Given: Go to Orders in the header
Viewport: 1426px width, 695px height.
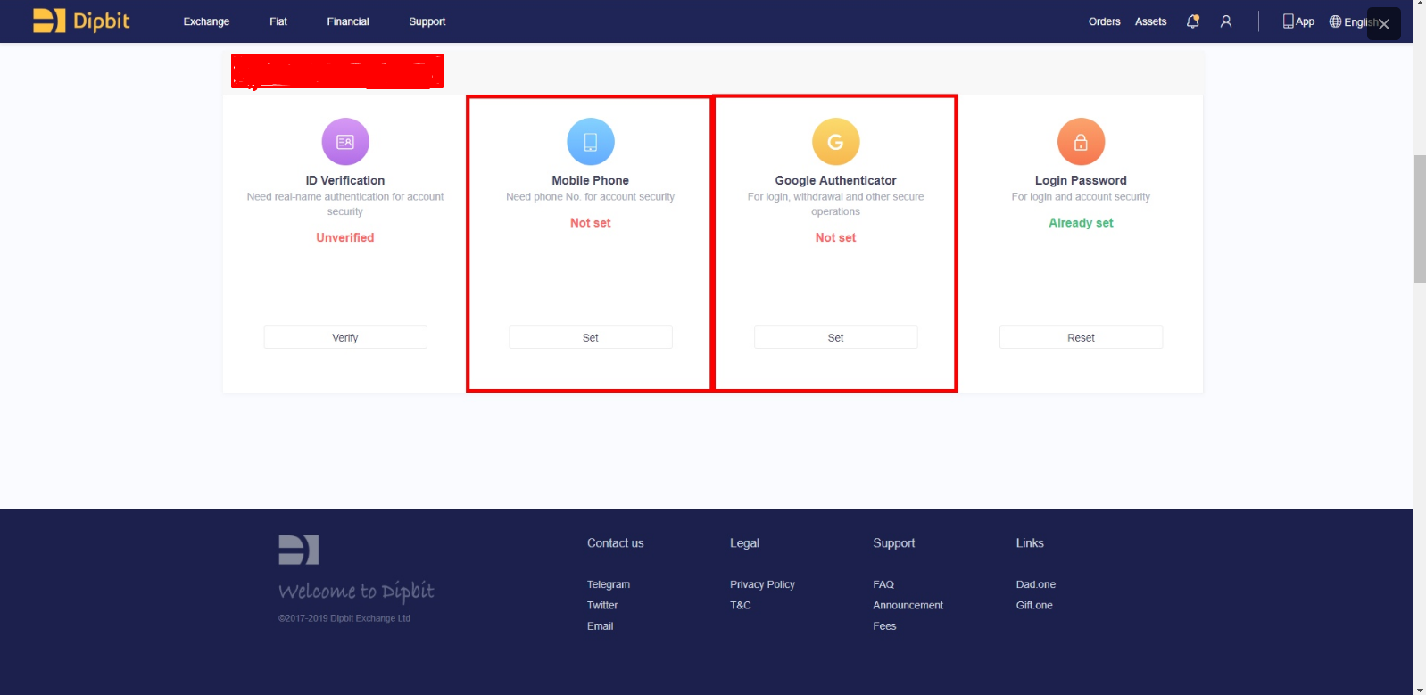Looking at the screenshot, I should 1105,21.
